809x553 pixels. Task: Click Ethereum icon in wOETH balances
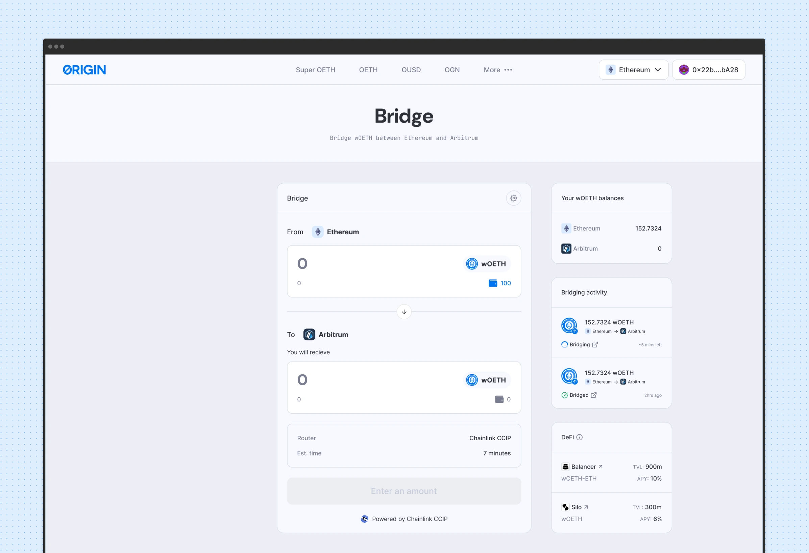566,229
